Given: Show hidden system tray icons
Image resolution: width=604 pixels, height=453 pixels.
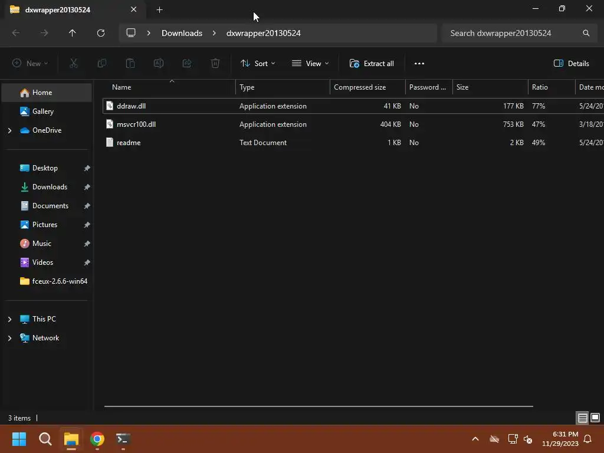Looking at the screenshot, I should tap(475, 439).
